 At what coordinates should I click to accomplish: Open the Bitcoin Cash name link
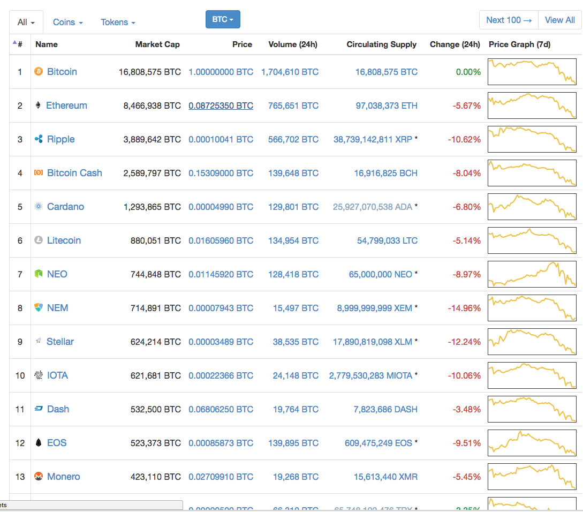point(74,172)
